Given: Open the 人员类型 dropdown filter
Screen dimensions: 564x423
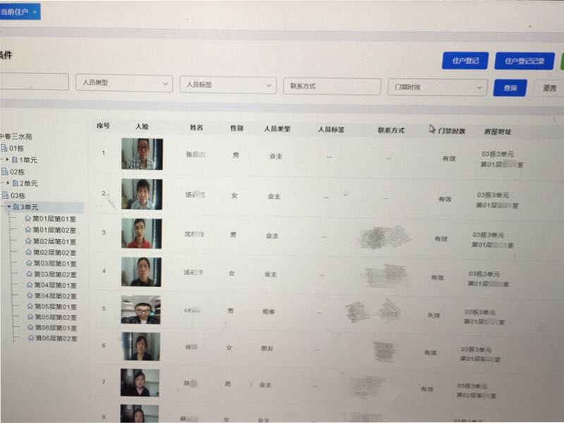Looking at the screenshot, I should pyautogui.click(x=123, y=83).
